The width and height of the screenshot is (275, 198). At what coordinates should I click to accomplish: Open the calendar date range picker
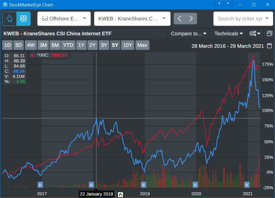pyautogui.click(x=269, y=46)
